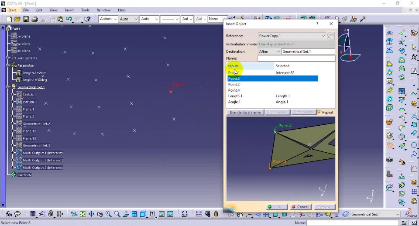Open the Instantiation mode dropdown

tap(333, 44)
